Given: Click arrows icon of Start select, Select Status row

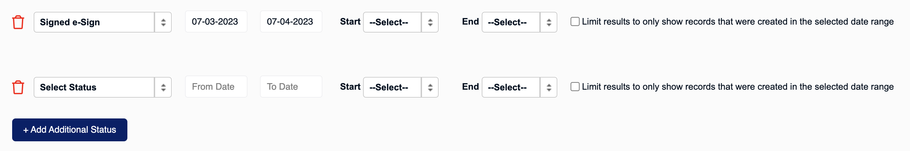Looking at the screenshot, I should coord(430,87).
